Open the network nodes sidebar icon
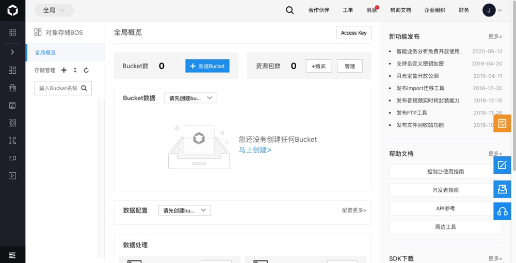This screenshot has height=263, width=516. (x=12, y=140)
